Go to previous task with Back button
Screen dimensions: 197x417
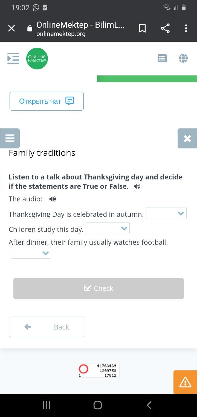[47, 327]
